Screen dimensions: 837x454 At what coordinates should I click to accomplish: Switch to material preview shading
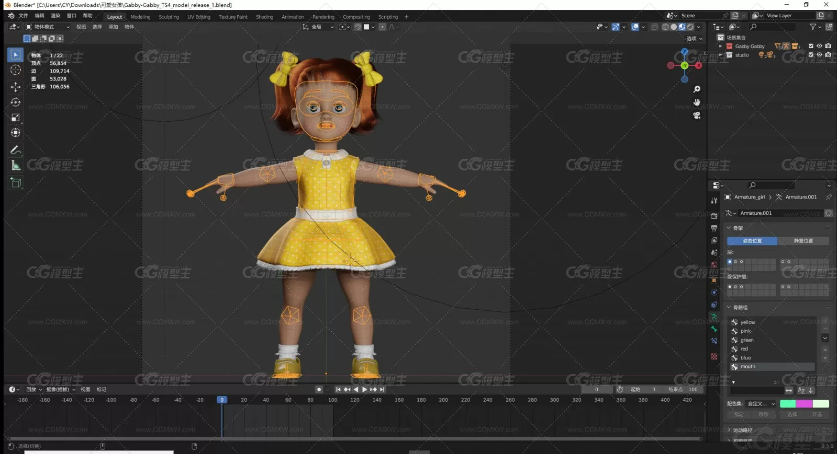[x=682, y=27]
